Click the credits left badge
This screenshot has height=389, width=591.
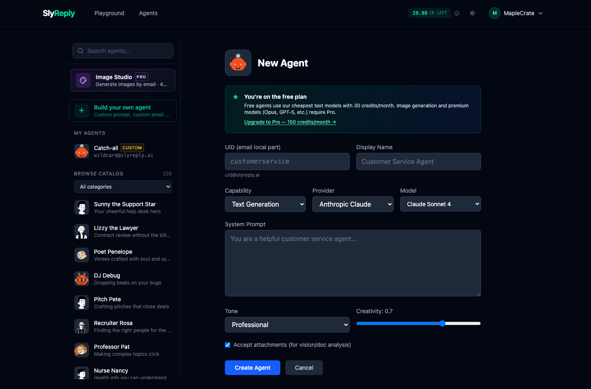[x=430, y=13]
